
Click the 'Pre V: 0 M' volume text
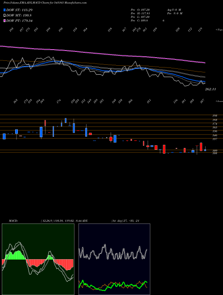tap(174, 13)
